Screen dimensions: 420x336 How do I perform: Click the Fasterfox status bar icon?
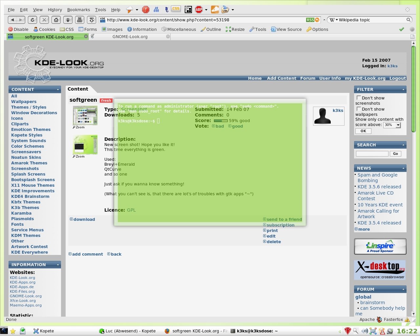379,319
